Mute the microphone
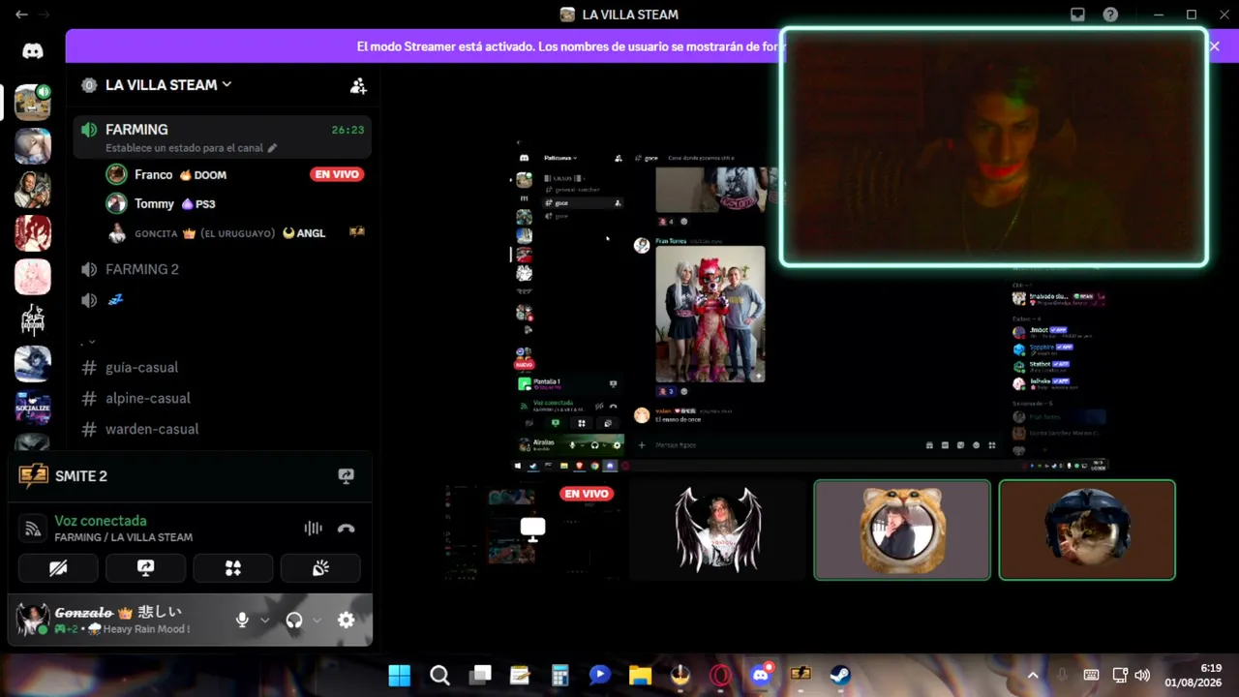Image resolution: width=1239 pixels, height=697 pixels. [242, 621]
